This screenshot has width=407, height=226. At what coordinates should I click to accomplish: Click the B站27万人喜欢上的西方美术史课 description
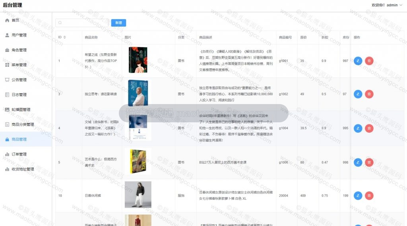(223, 162)
